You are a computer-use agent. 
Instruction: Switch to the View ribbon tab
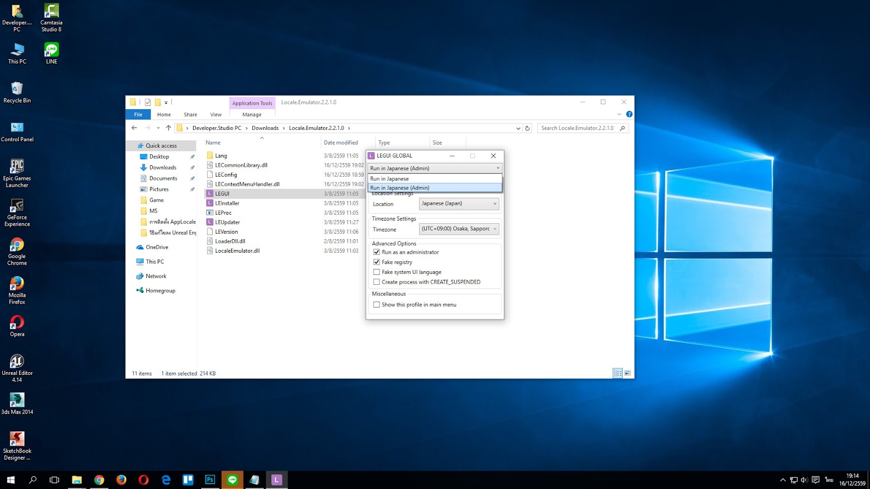pos(215,114)
